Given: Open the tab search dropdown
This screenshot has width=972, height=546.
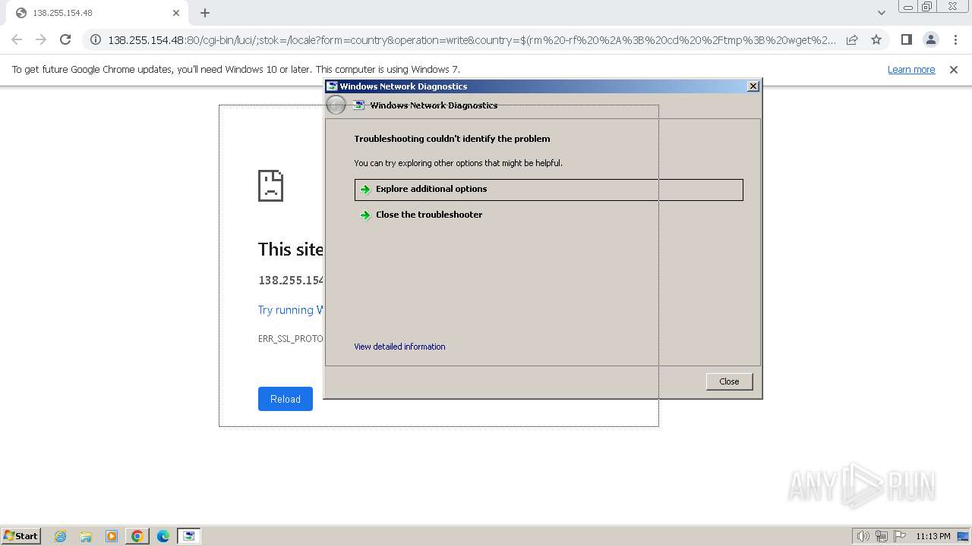Looking at the screenshot, I should (881, 13).
